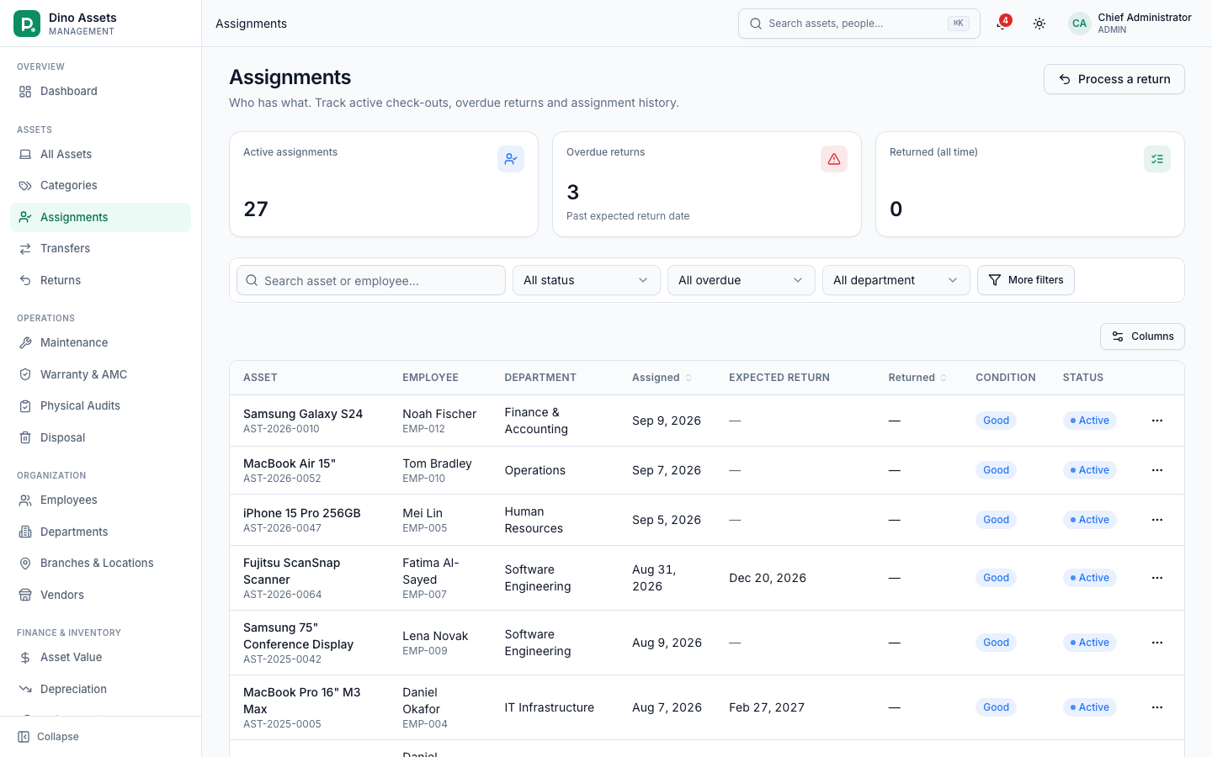
Task: Collapse the sidebar
Action: coord(49,737)
